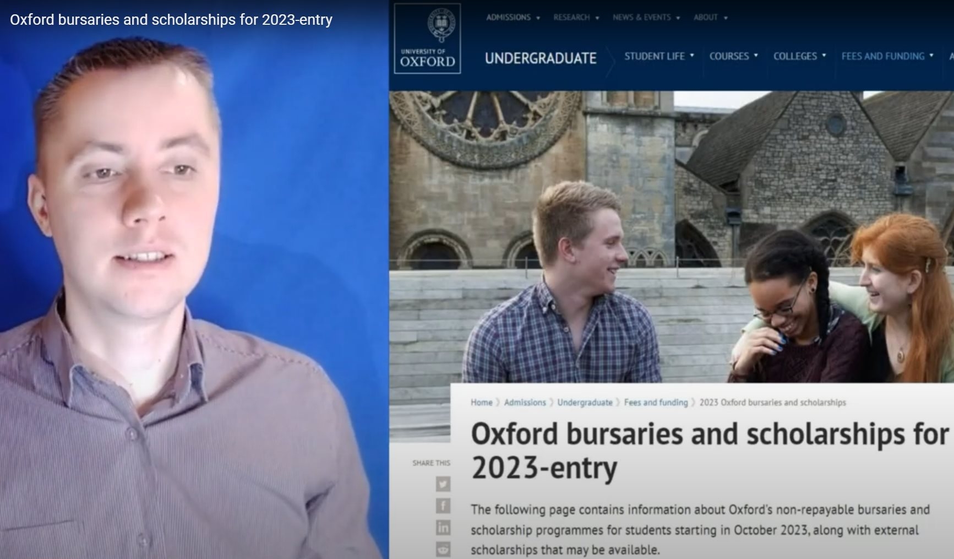Click the large UNDERGRADUATE section heading

pyautogui.click(x=540, y=58)
